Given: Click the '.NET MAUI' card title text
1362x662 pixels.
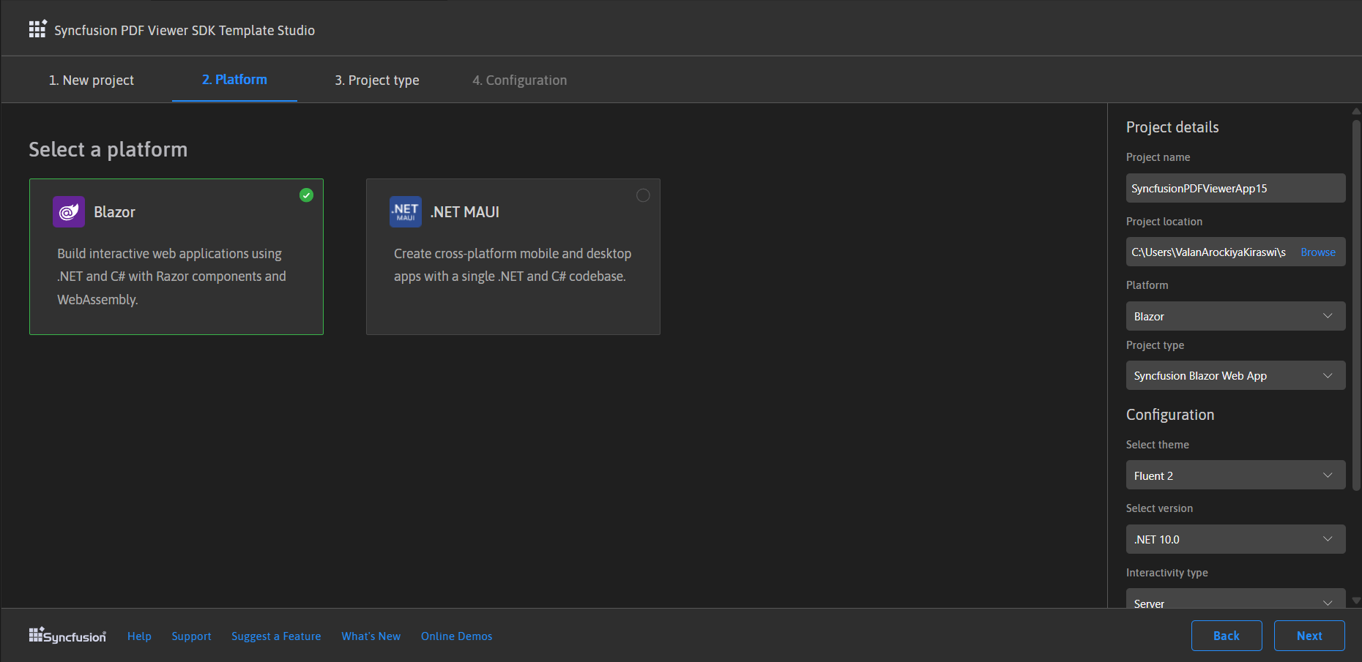Looking at the screenshot, I should pyautogui.click(x=465, y=212).
